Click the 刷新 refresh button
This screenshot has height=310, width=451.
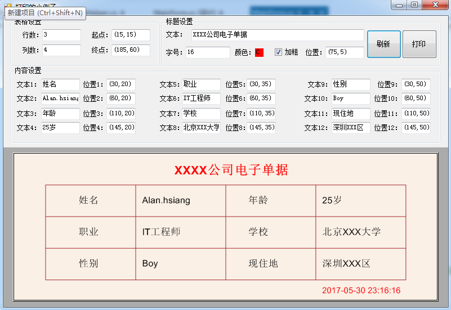383,44
